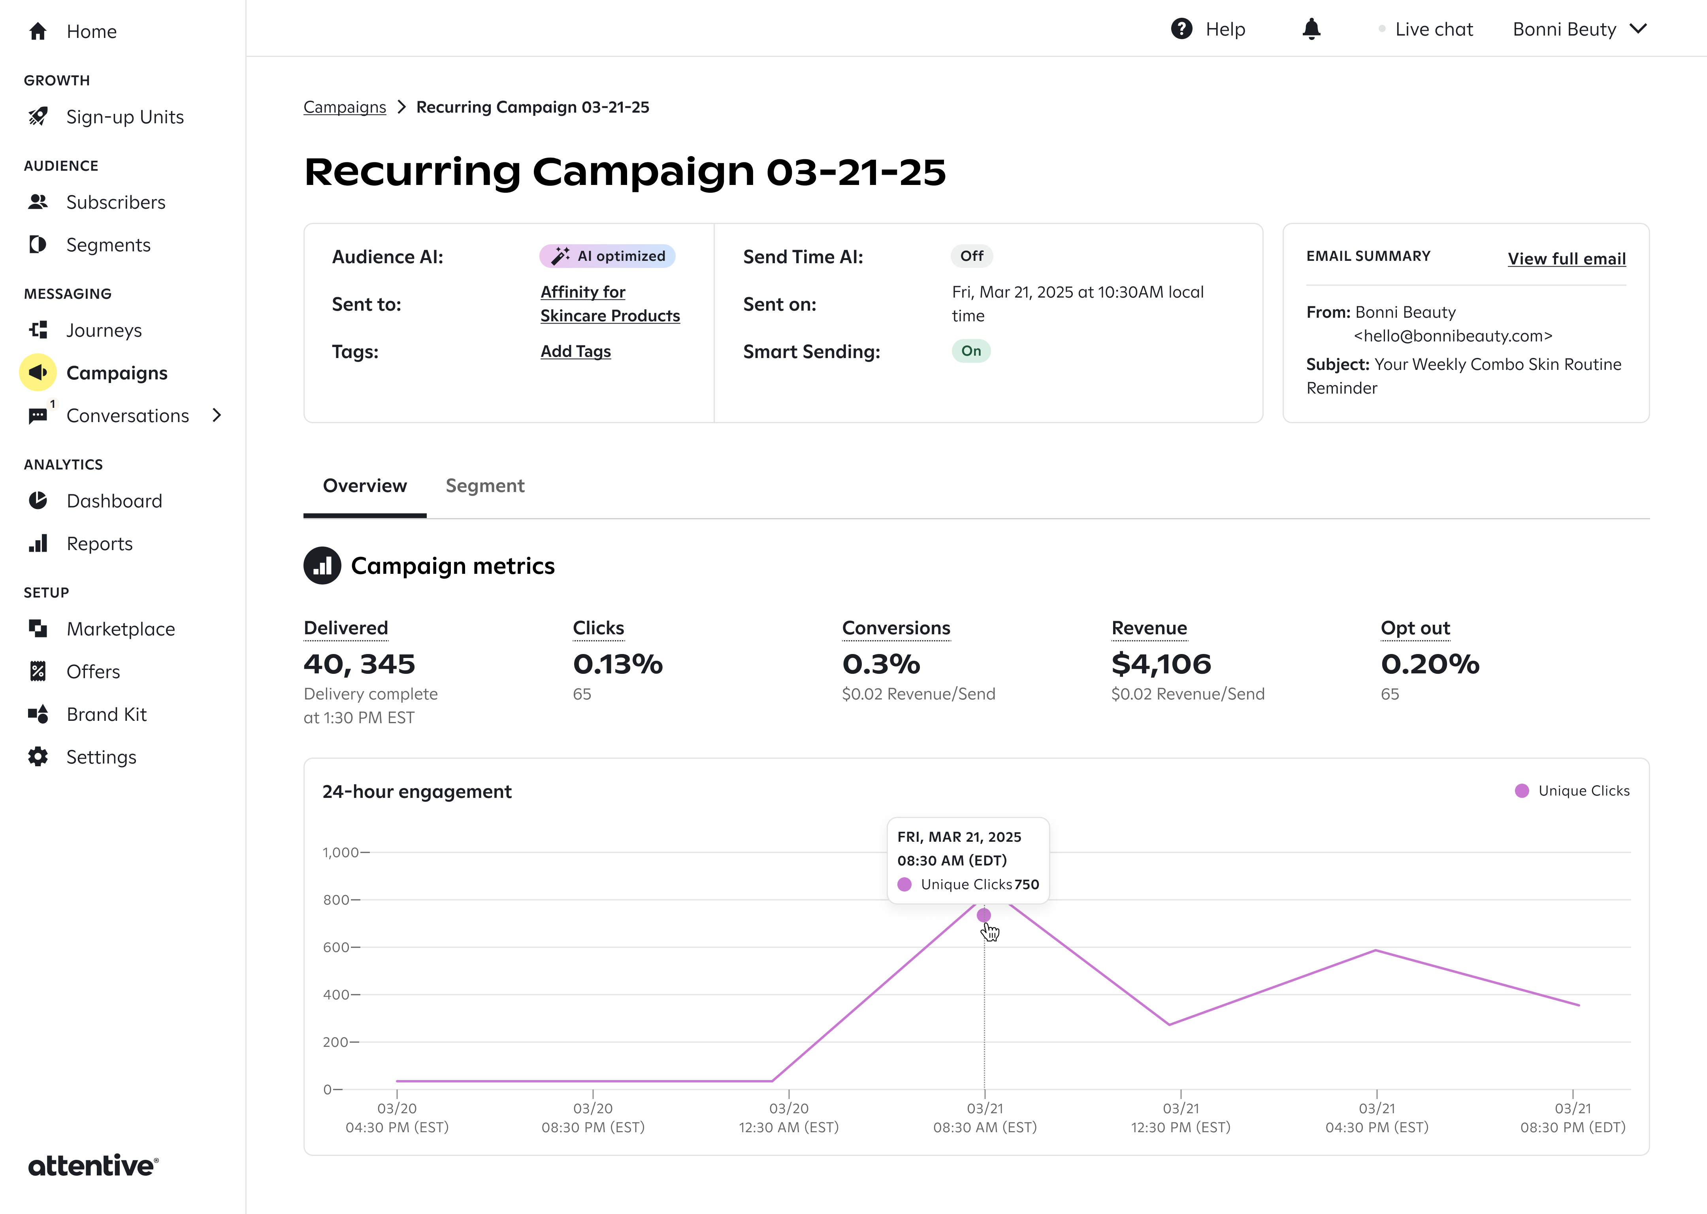Toggle the Send Time AI Off badge
This screenshot has width=1707, height=1214.
tap(972, 256)
